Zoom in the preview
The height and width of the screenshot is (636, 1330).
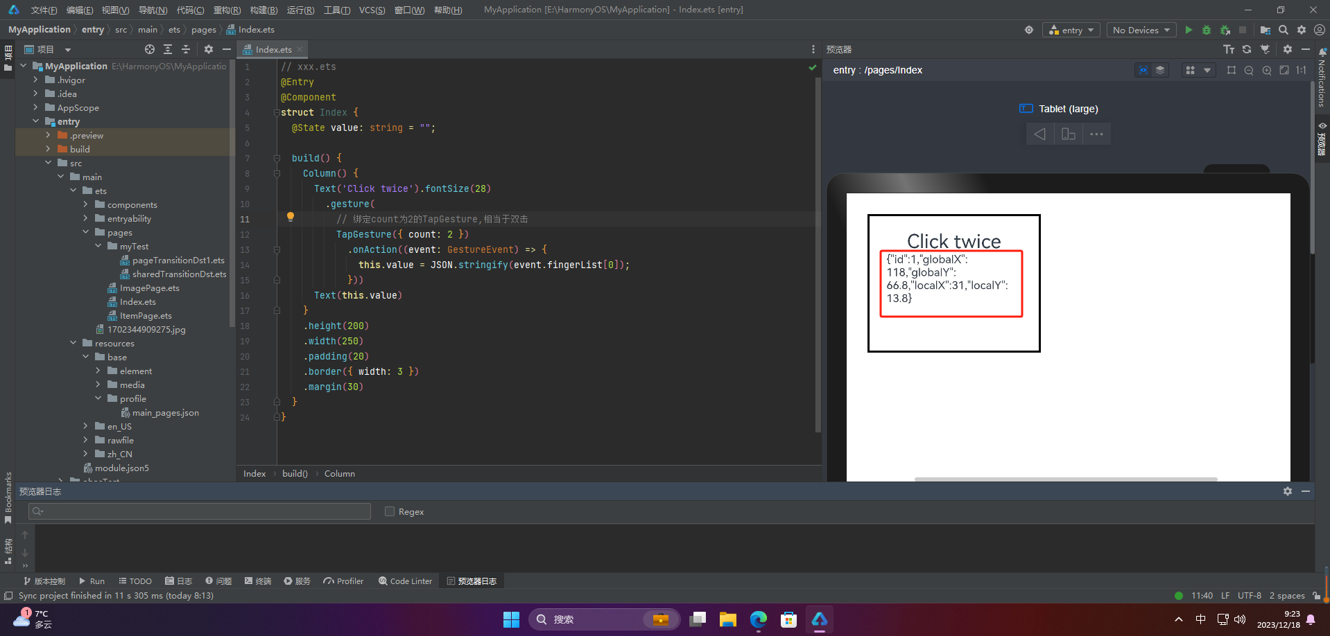click(1267, 70)
